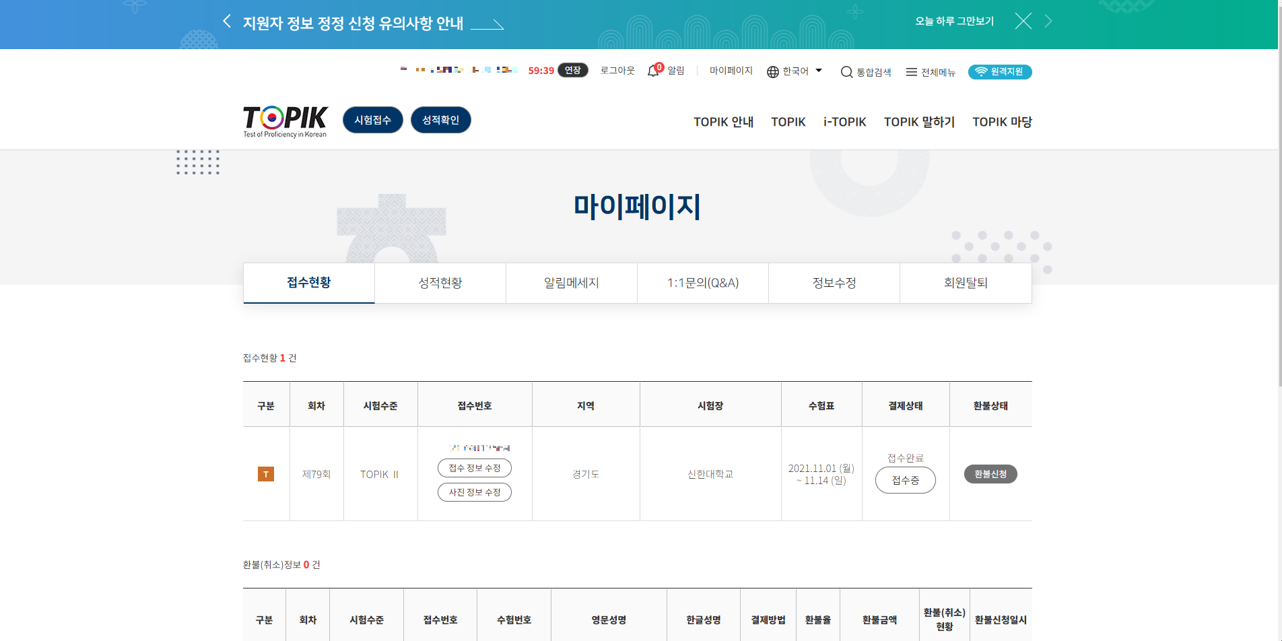
Task: Open the 1:1문의(Q&A) tab
Action: point(703,283)
